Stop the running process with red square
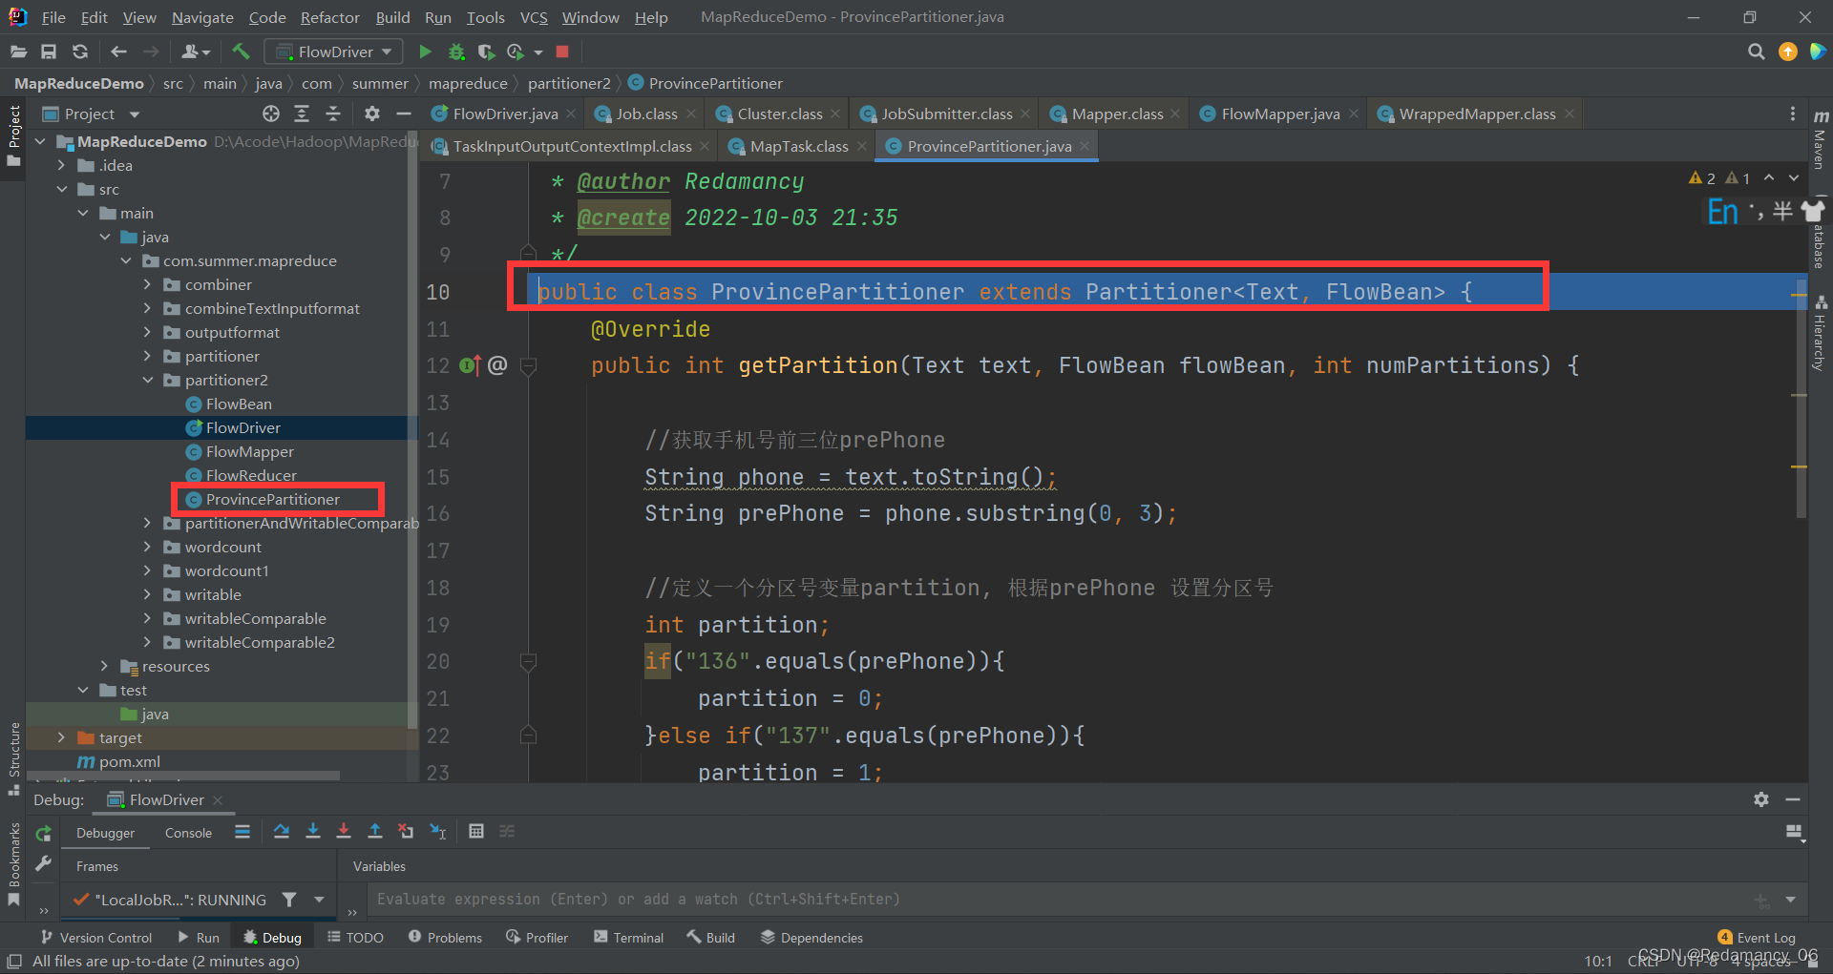Screen dimensions: 1833x974 click(x=562, y=52)
